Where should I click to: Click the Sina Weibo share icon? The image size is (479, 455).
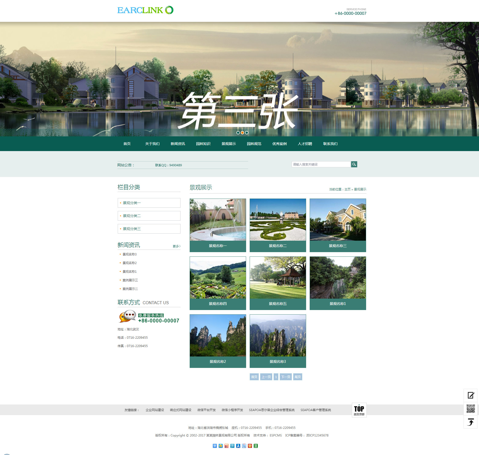point(227,446)
